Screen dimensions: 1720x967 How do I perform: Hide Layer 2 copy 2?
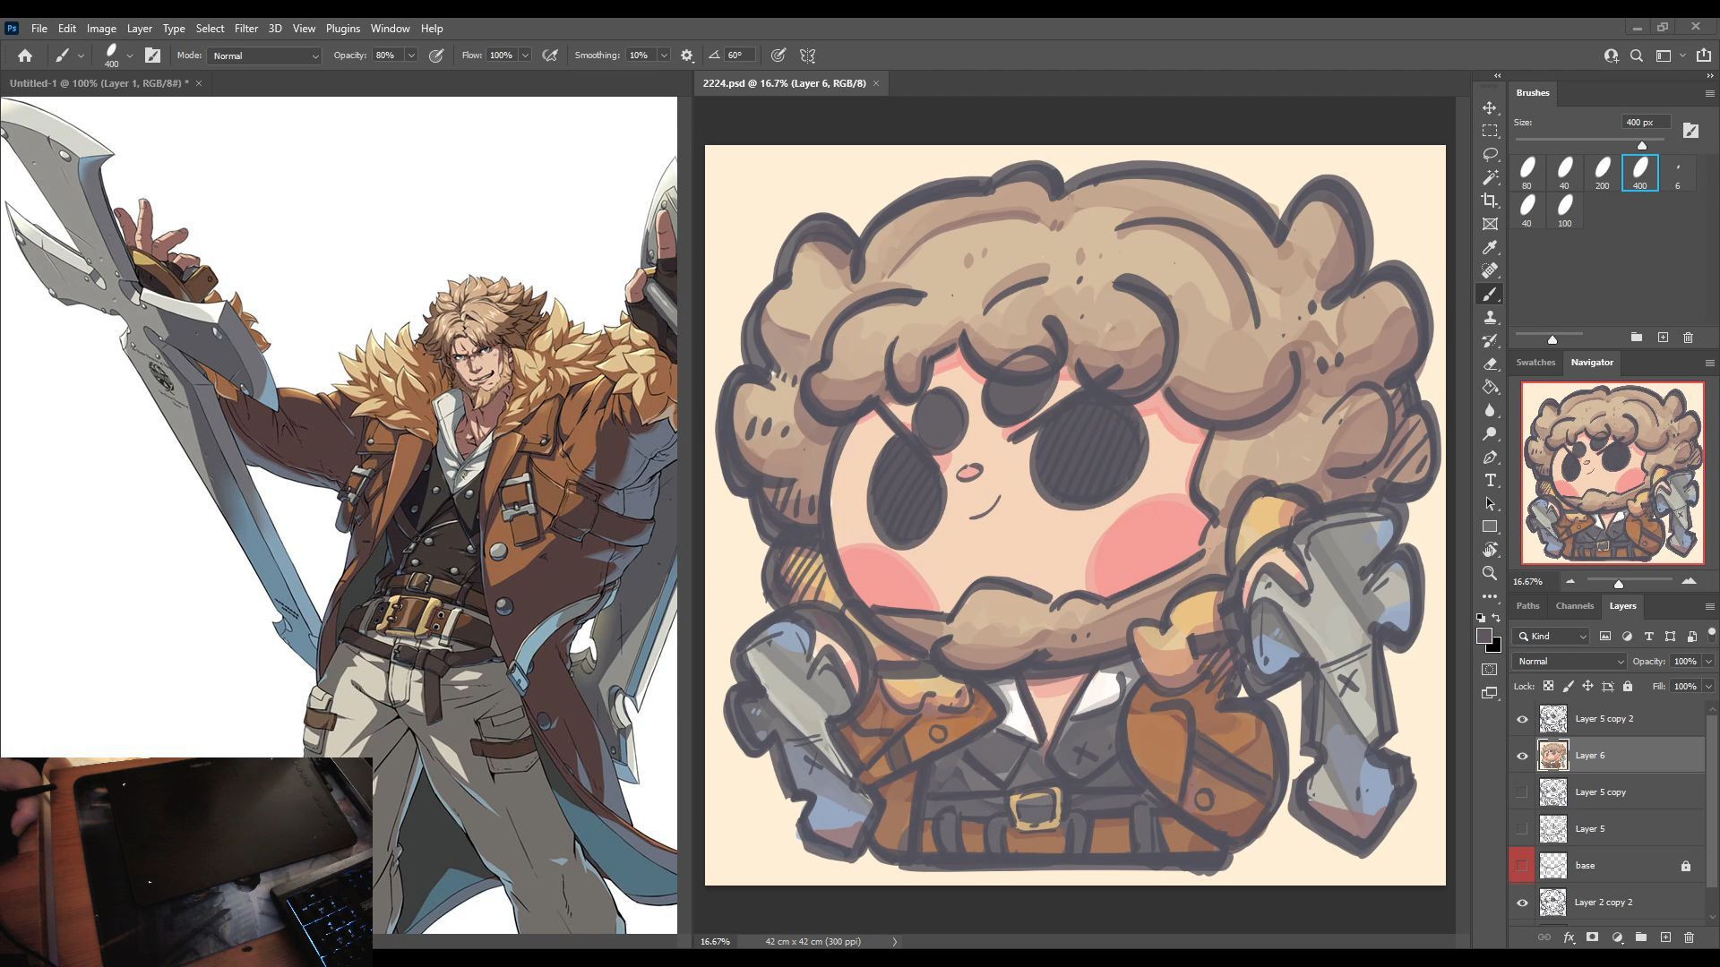click(x=1522, y=903)
